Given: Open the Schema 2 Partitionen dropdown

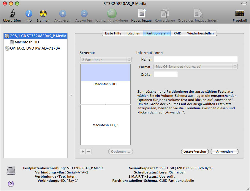Looking at the screenshot, I should [x=106, y=60].
